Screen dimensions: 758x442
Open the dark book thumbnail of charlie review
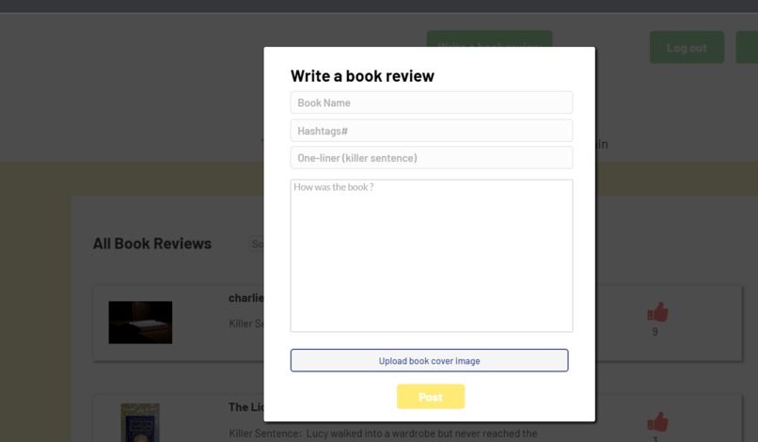[140, 323]
